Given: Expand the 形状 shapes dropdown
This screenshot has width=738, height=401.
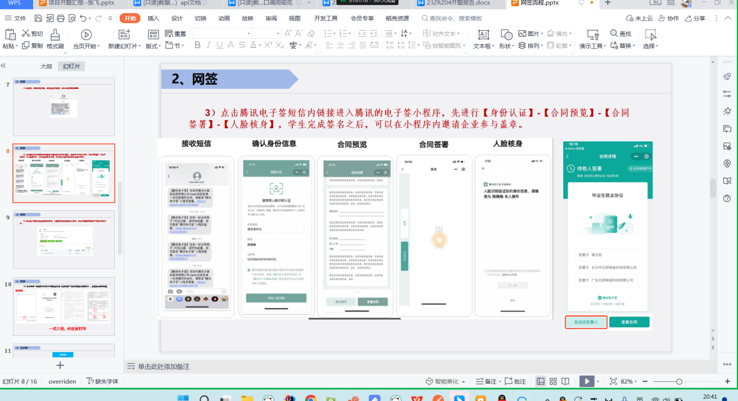Looking at the screenshot, I should 506,46.
